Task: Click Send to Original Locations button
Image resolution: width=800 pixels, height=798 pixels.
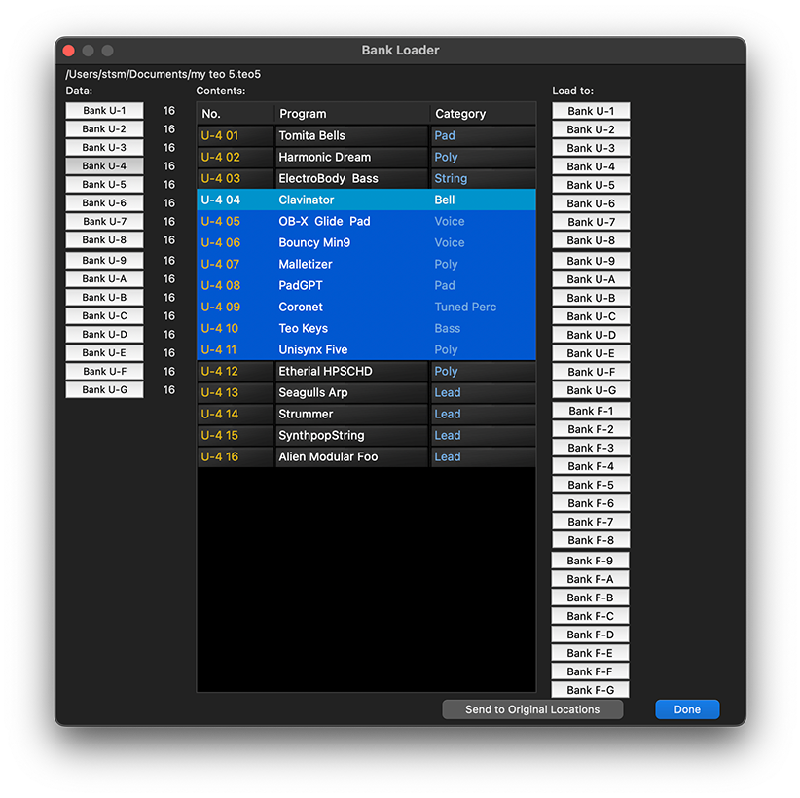Action: (532, 709)
